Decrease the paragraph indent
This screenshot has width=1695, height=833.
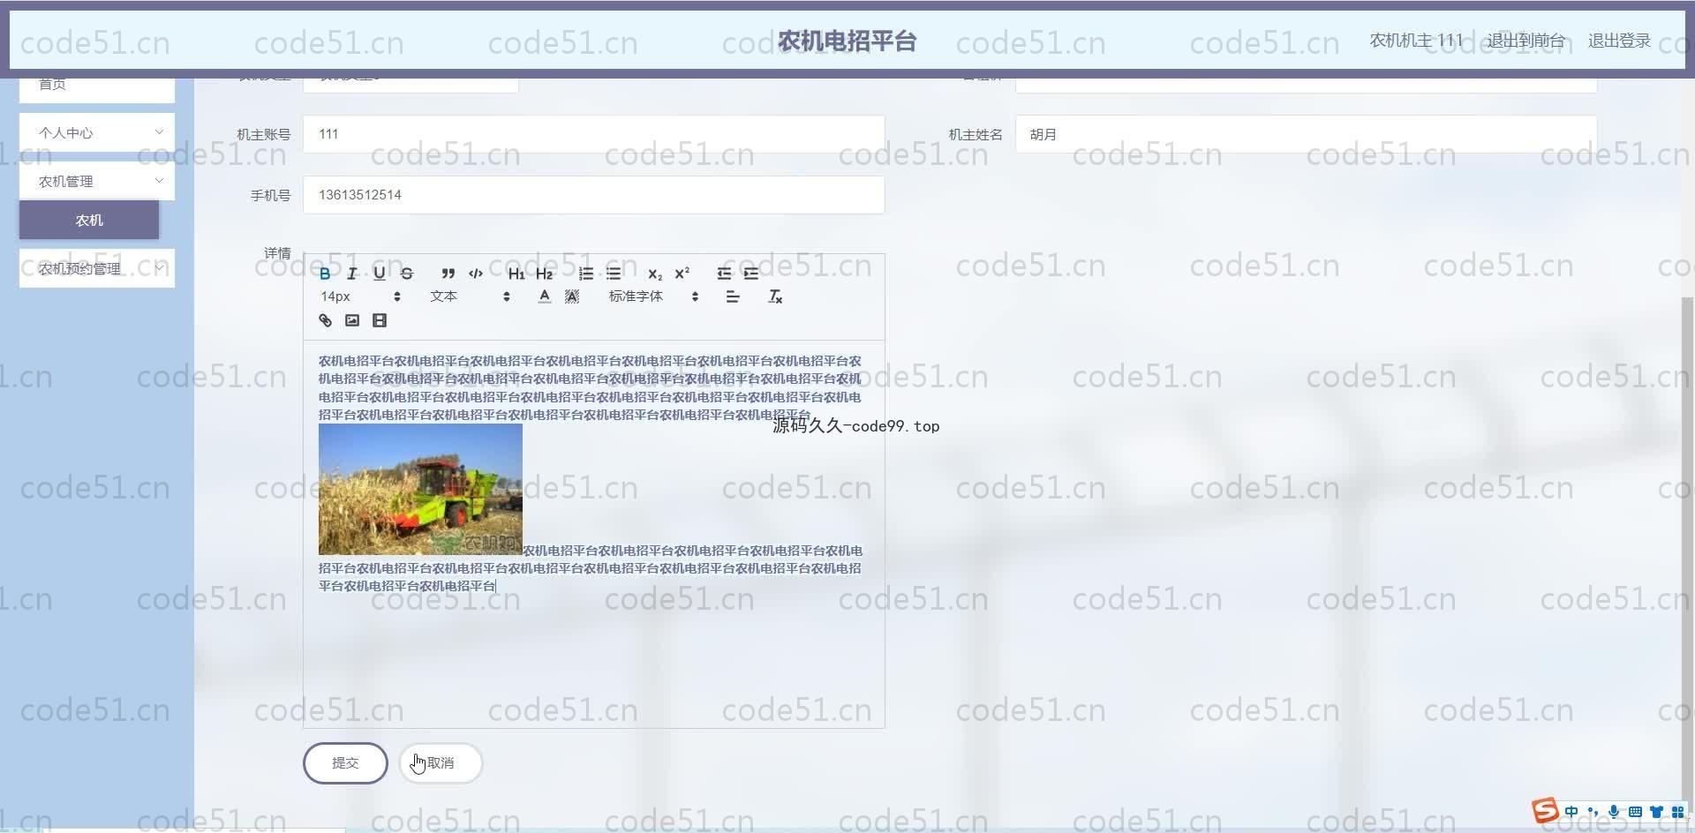click(724, 274)
